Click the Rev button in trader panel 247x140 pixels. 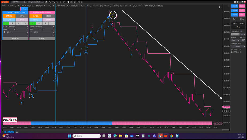click(x=235, y=19)
